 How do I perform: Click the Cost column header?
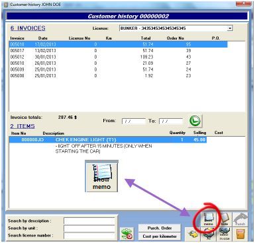coord(219,133)
